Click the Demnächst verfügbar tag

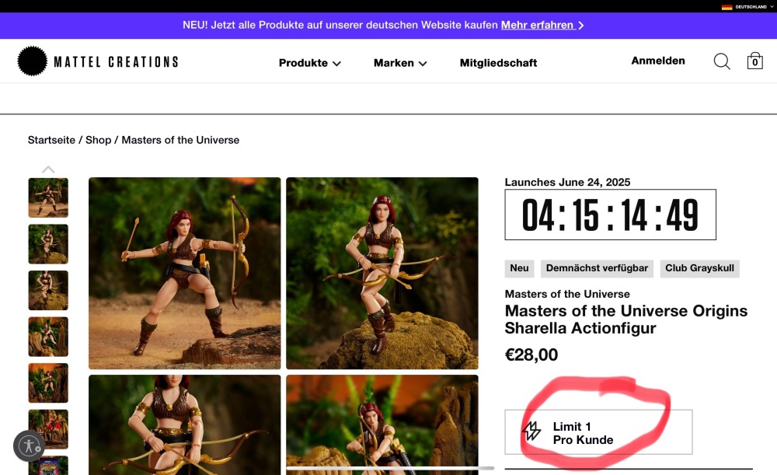(597, 268)
